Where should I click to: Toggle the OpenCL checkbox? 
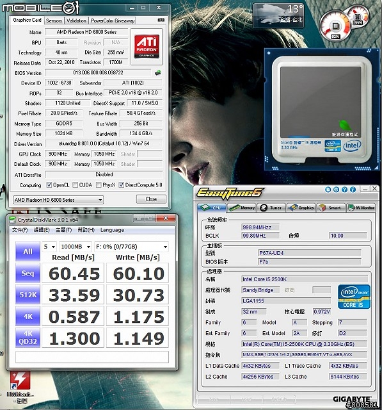point(49,185)
